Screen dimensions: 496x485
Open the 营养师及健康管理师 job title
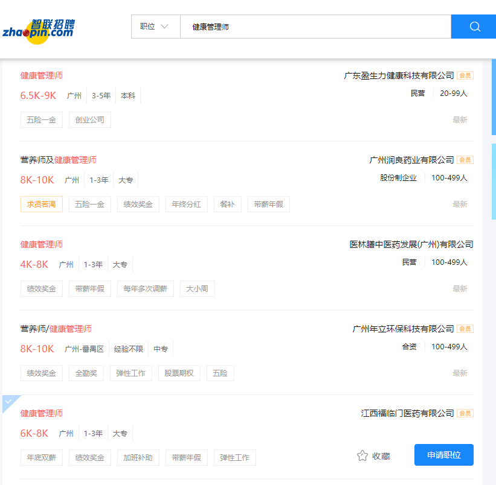(58, 160)
